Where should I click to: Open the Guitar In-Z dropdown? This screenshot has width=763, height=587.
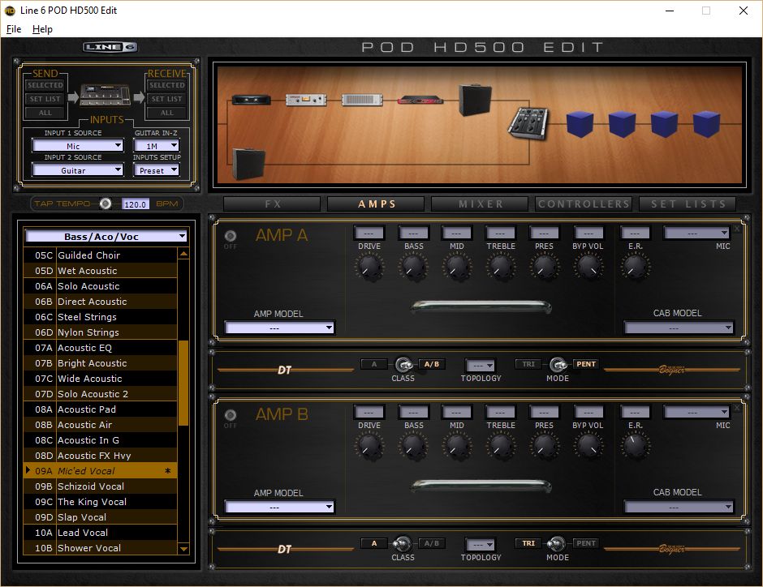tap(157, 146)
